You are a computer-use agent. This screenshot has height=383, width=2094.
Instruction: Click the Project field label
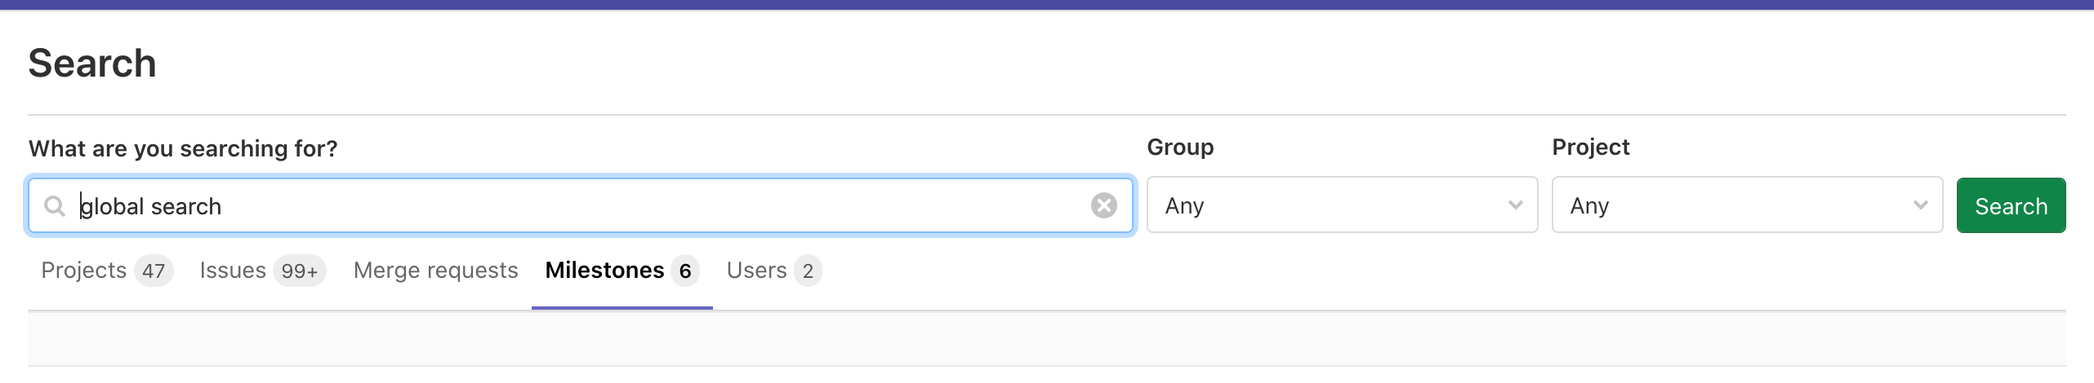(x=1590, y=147)
